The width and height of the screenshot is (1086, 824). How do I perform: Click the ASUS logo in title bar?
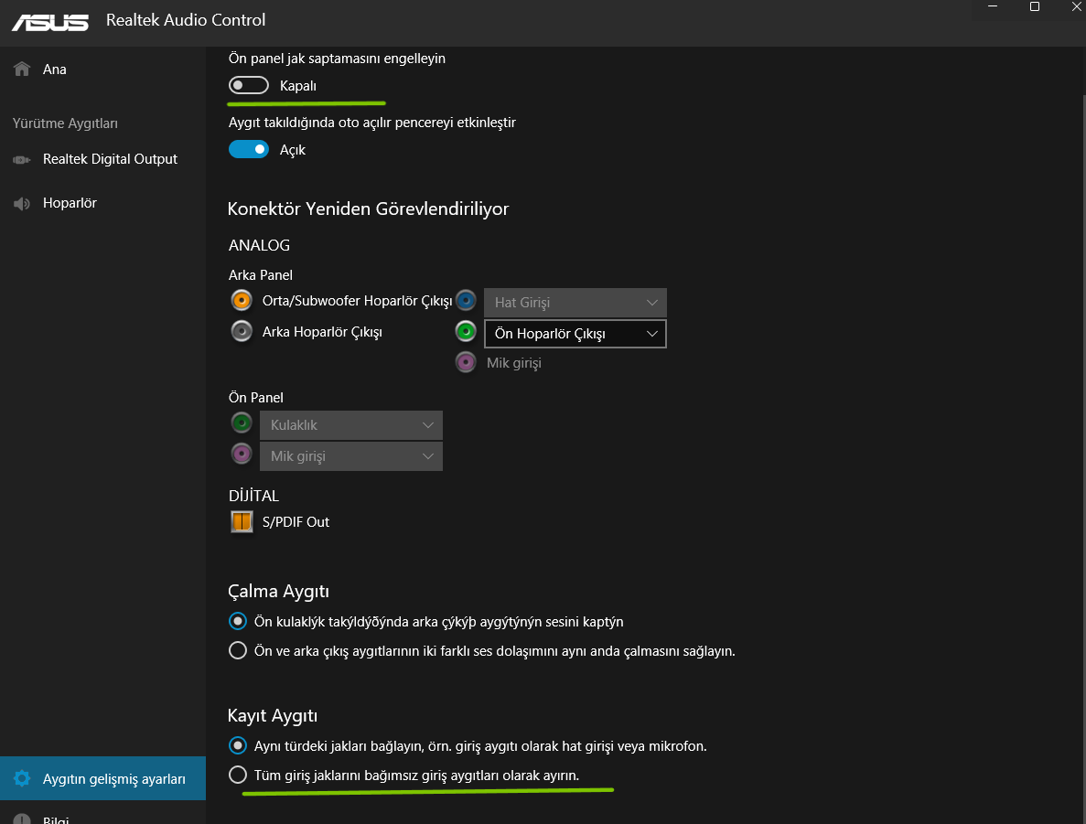[50, 22]
